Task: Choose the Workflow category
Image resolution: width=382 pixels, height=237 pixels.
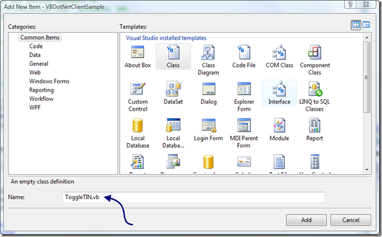Action: point(41,99)
